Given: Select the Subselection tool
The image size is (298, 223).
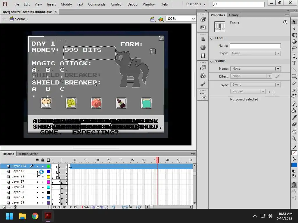Looking at the screenshot, I should point(294,28).
